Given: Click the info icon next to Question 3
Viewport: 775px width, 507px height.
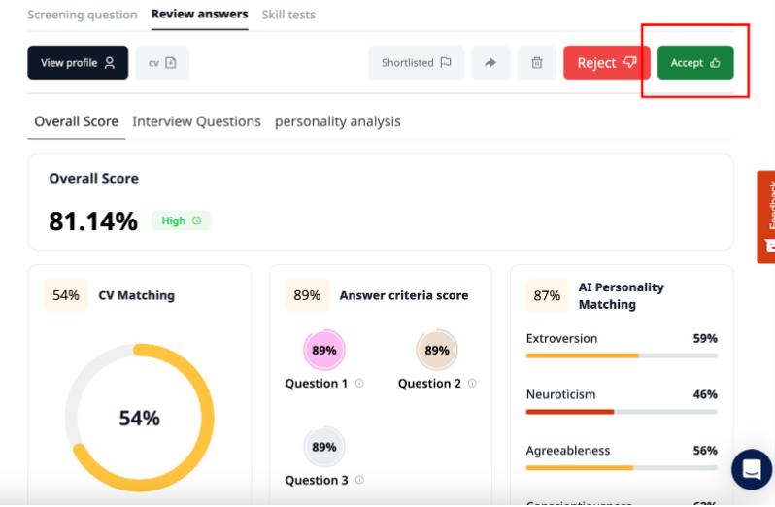Looking at the screenshot, I should pyautogui.click(x=359, y=481).
